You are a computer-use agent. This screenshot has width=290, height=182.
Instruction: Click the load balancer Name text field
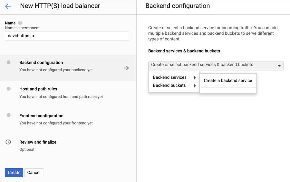pos(67,36)
